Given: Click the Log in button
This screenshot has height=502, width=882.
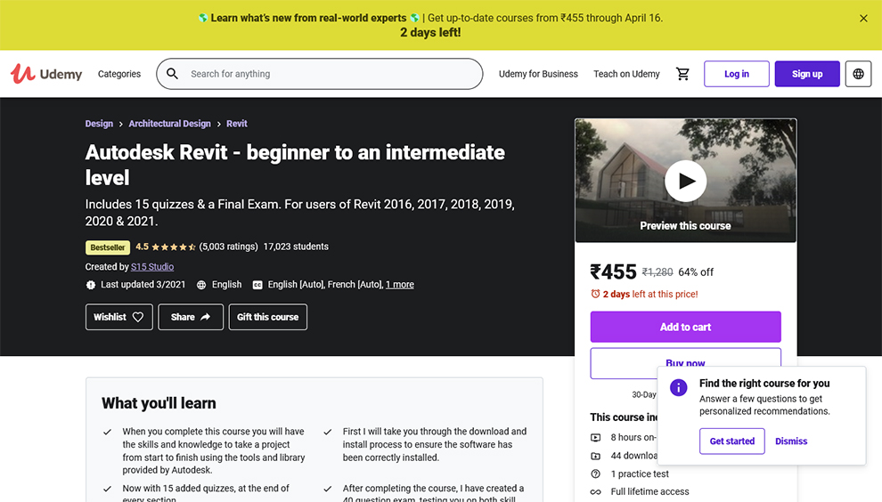Looking at the screenshot, I should coord(736,74).
